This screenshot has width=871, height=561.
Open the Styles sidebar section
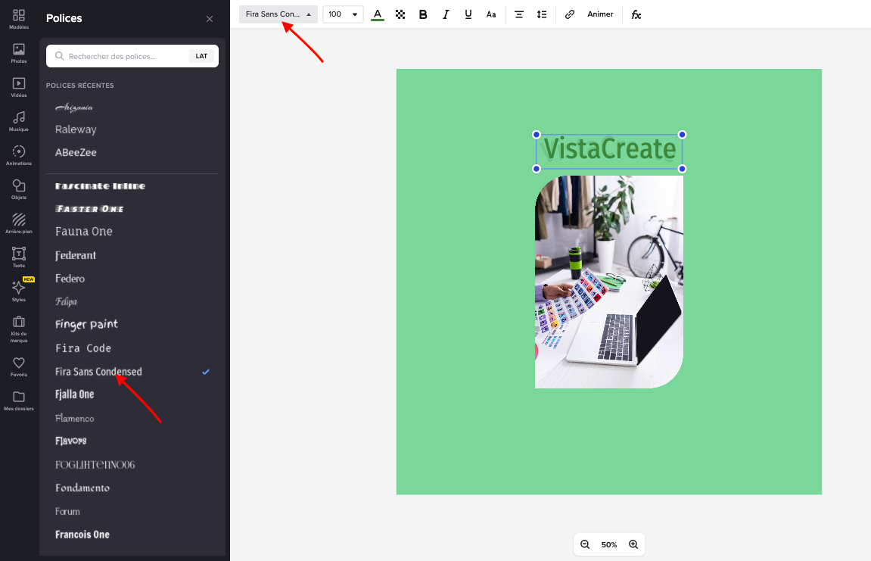tap(19, 291)
